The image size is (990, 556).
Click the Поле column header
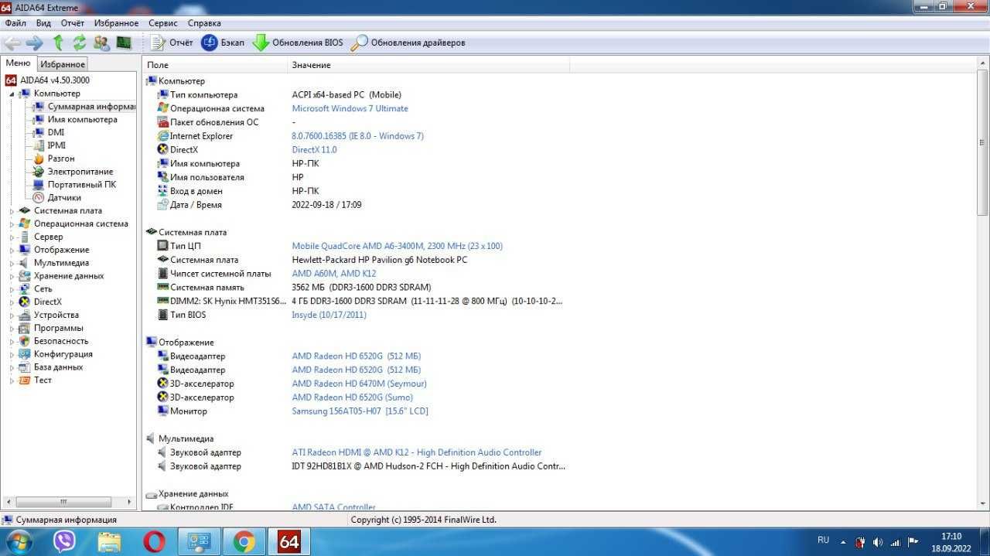[215, 65]
